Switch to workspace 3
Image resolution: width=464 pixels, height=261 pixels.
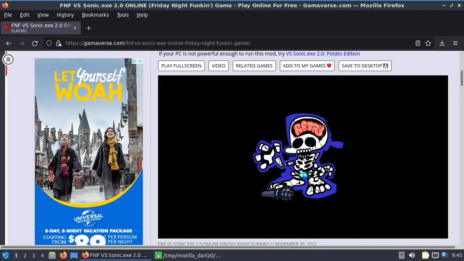pyautogui.click(x=33, y=256)
